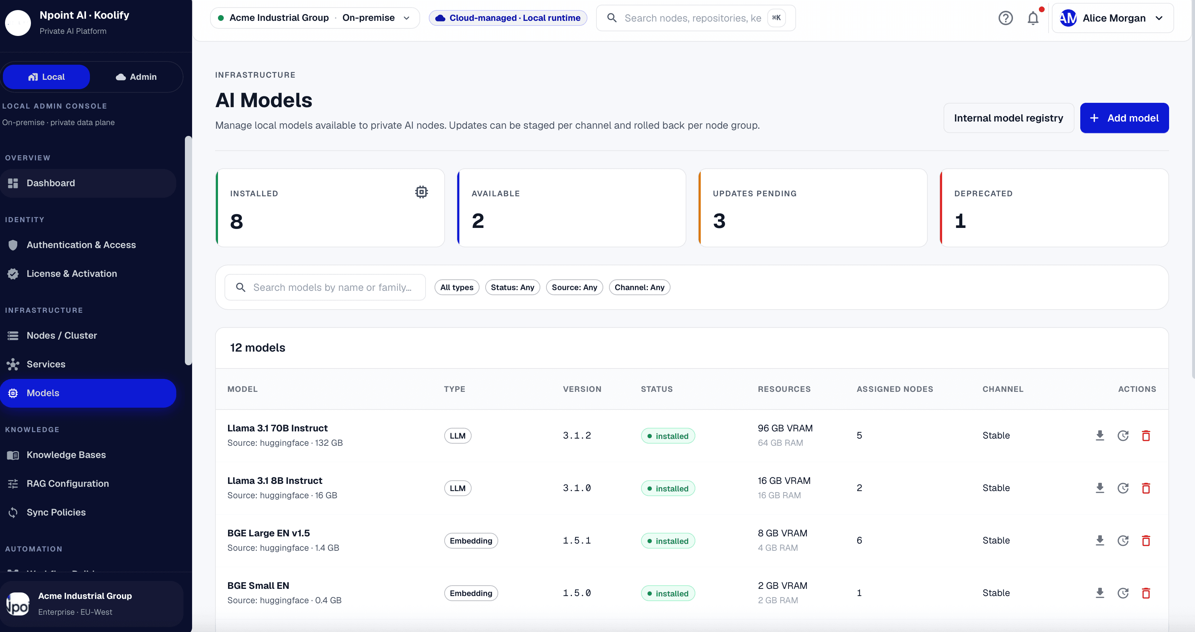The image size is (1195, 632).
Task: Open the Channel: Any filter
Action: (x=639, y=288)
